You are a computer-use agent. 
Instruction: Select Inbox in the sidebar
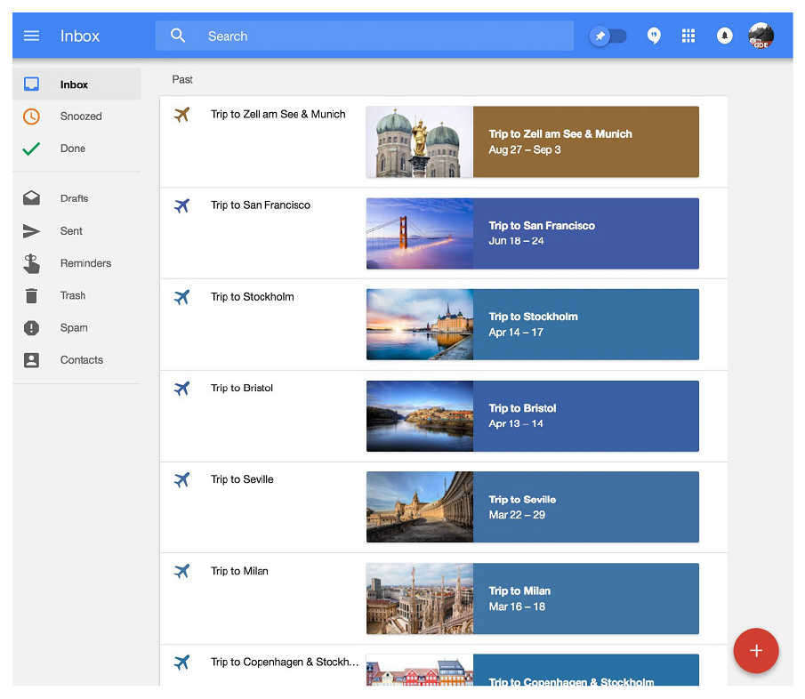click(76, 84)
